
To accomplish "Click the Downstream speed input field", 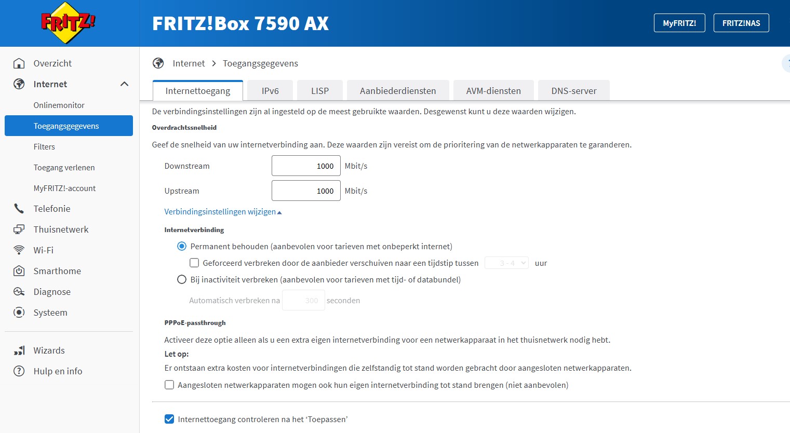I will tap(306, 166).
